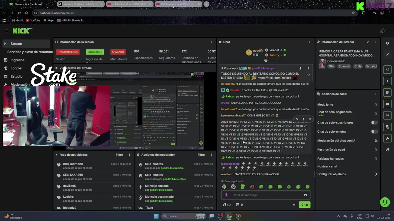Image resolution: width=394 pixels, height=221 pixels.
Task: Toggle Chat de solo-suscriptores switch
Action: [x=374, y=122]
